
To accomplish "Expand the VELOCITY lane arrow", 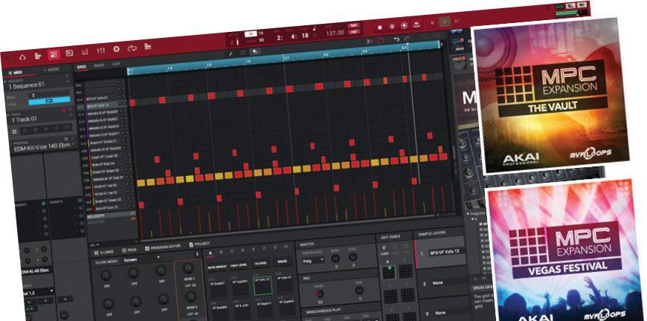I will [133, 213].
